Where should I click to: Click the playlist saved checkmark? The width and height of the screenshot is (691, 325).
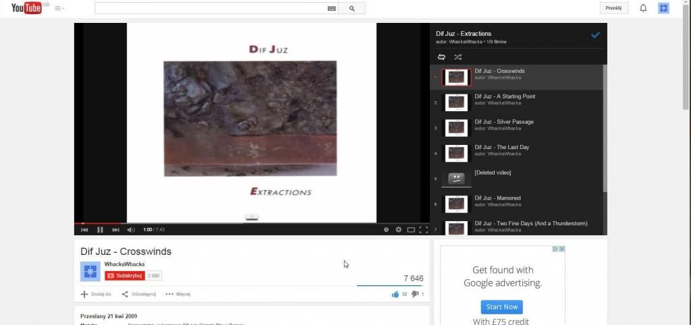pyautogui.click(x=595, y=35)
